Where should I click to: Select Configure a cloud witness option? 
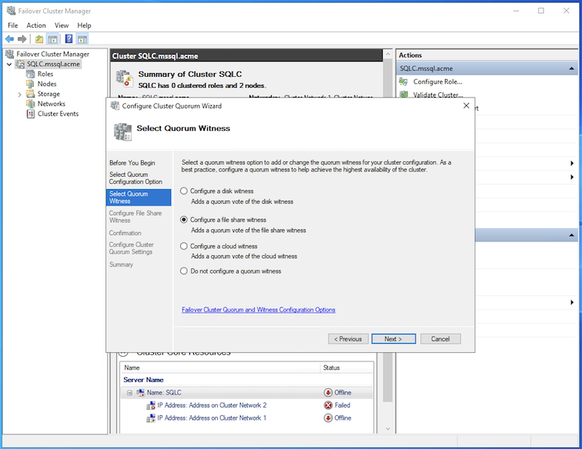pos(184,246)
